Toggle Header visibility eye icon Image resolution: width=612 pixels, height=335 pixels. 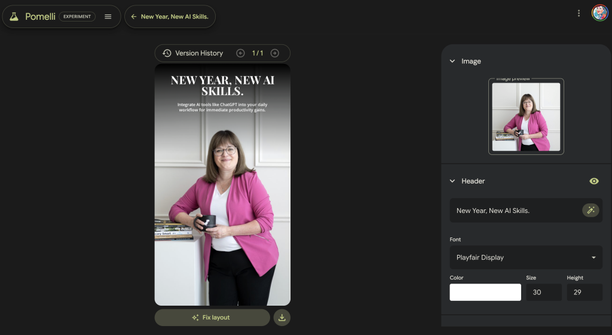[594, 181]
